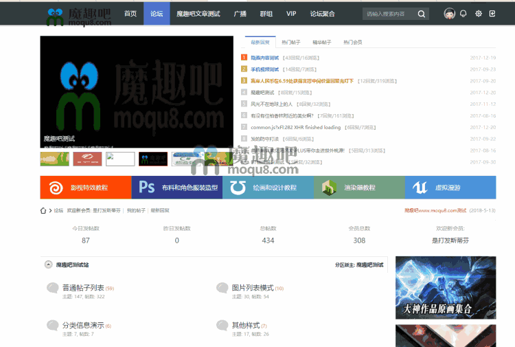Image resolution: width=515 pixels, height=347 pixels.
Task: Select the 论坛 nav item
Action: (157, 14)
